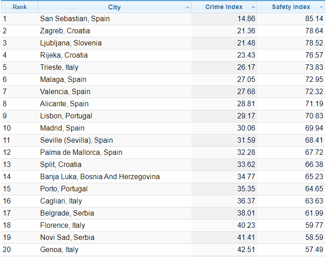This screenshot has width=326, height=257.
Task: Click Genoa, Italy in the last row
Action: point(59,250)
